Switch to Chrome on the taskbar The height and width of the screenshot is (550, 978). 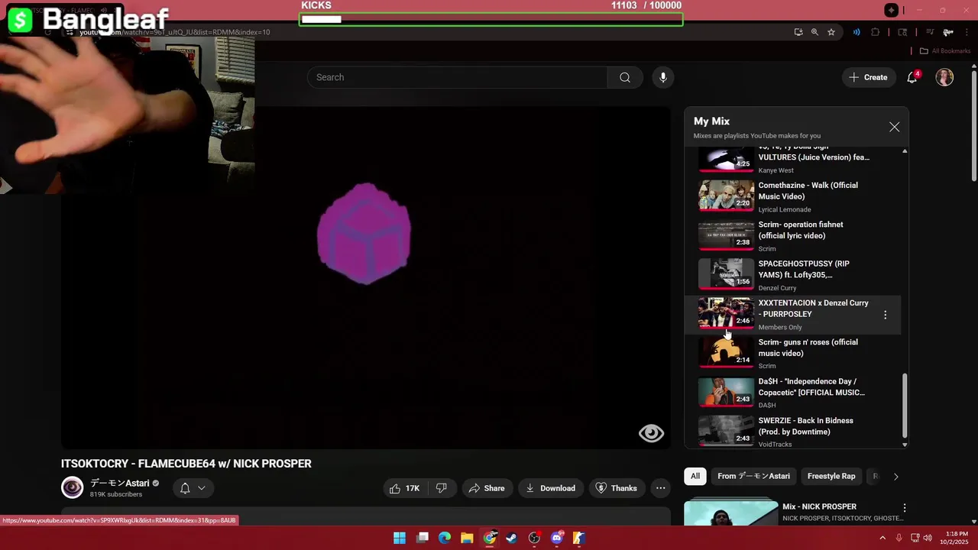point(490,538)
